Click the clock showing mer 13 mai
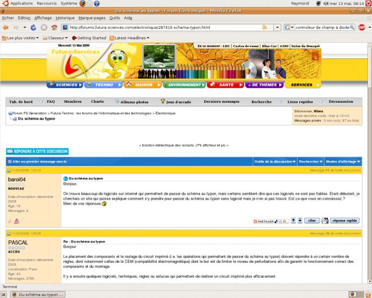Image resolution: width=372 pixels, height=298 pixels. pos(346,3)
